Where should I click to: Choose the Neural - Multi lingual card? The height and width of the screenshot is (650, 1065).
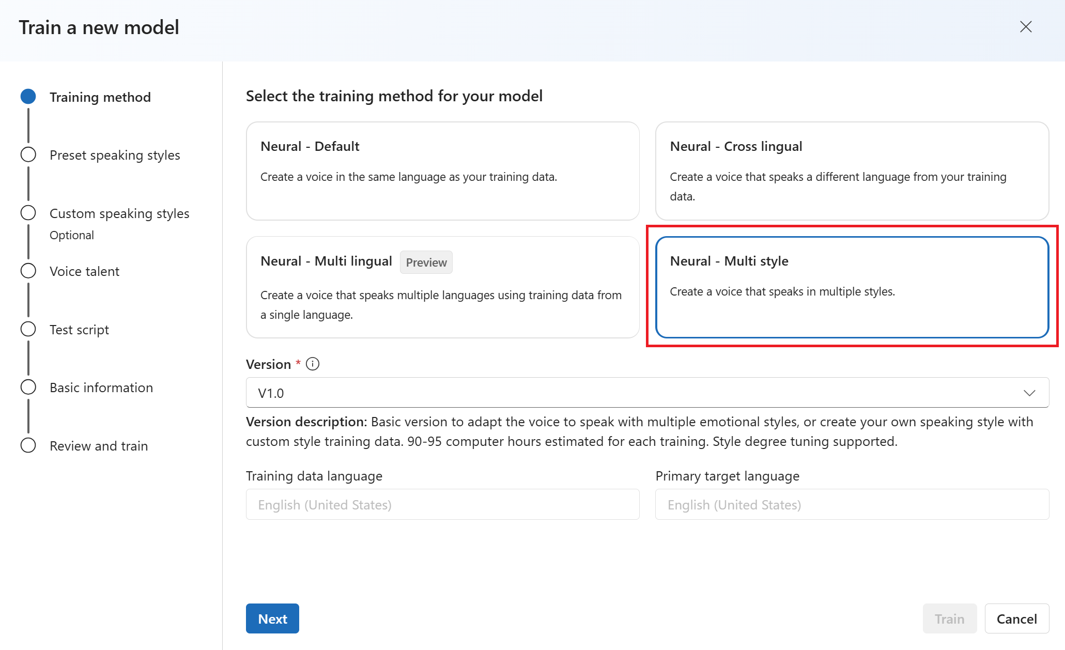coord(443,287)
